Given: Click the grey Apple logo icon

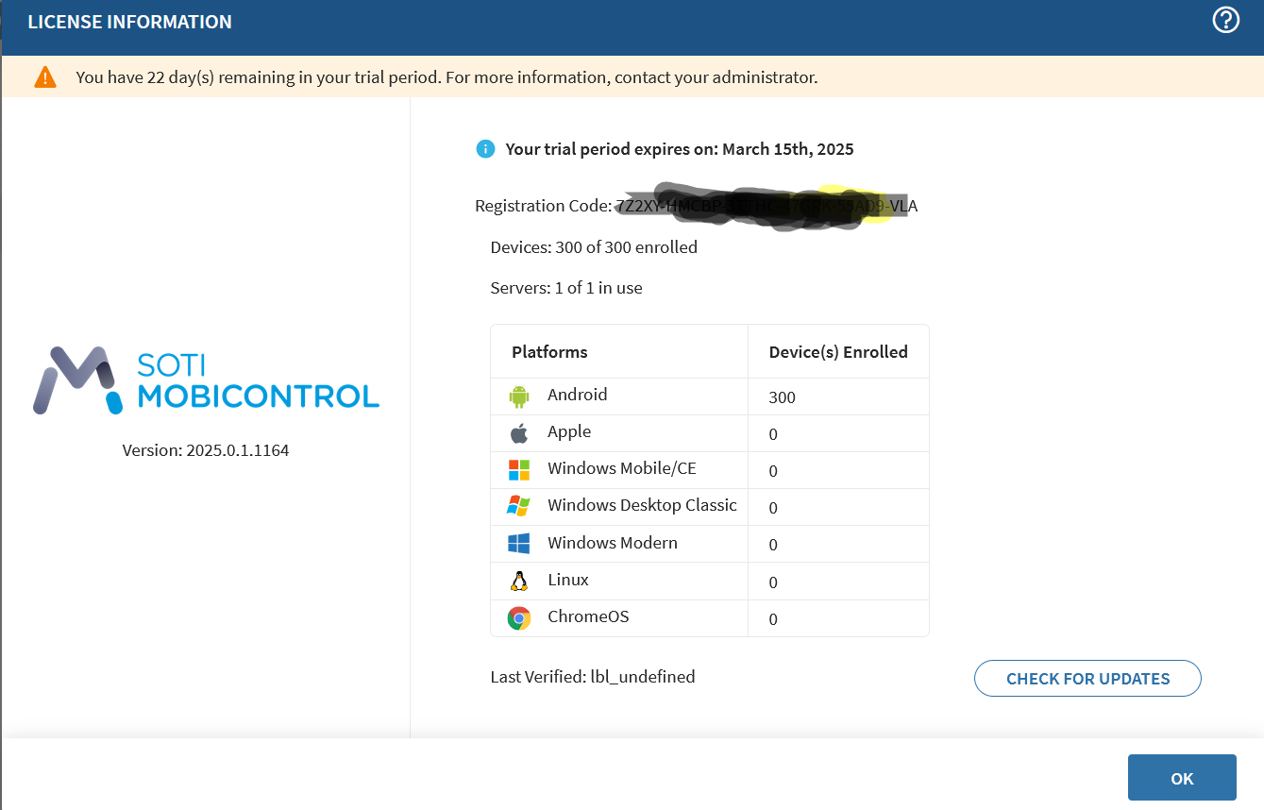Looking at the screenshot, I should pos(518,433).
